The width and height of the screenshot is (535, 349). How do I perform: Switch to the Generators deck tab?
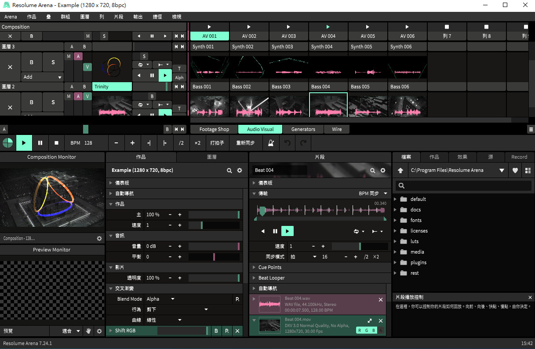303,130
